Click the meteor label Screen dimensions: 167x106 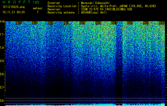[x=38, y=8]
